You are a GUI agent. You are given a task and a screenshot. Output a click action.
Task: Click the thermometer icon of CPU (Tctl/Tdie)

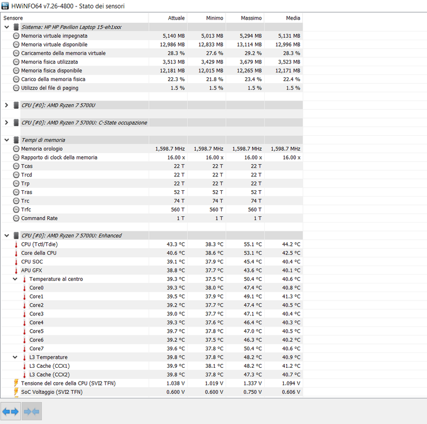pos(16,244)
